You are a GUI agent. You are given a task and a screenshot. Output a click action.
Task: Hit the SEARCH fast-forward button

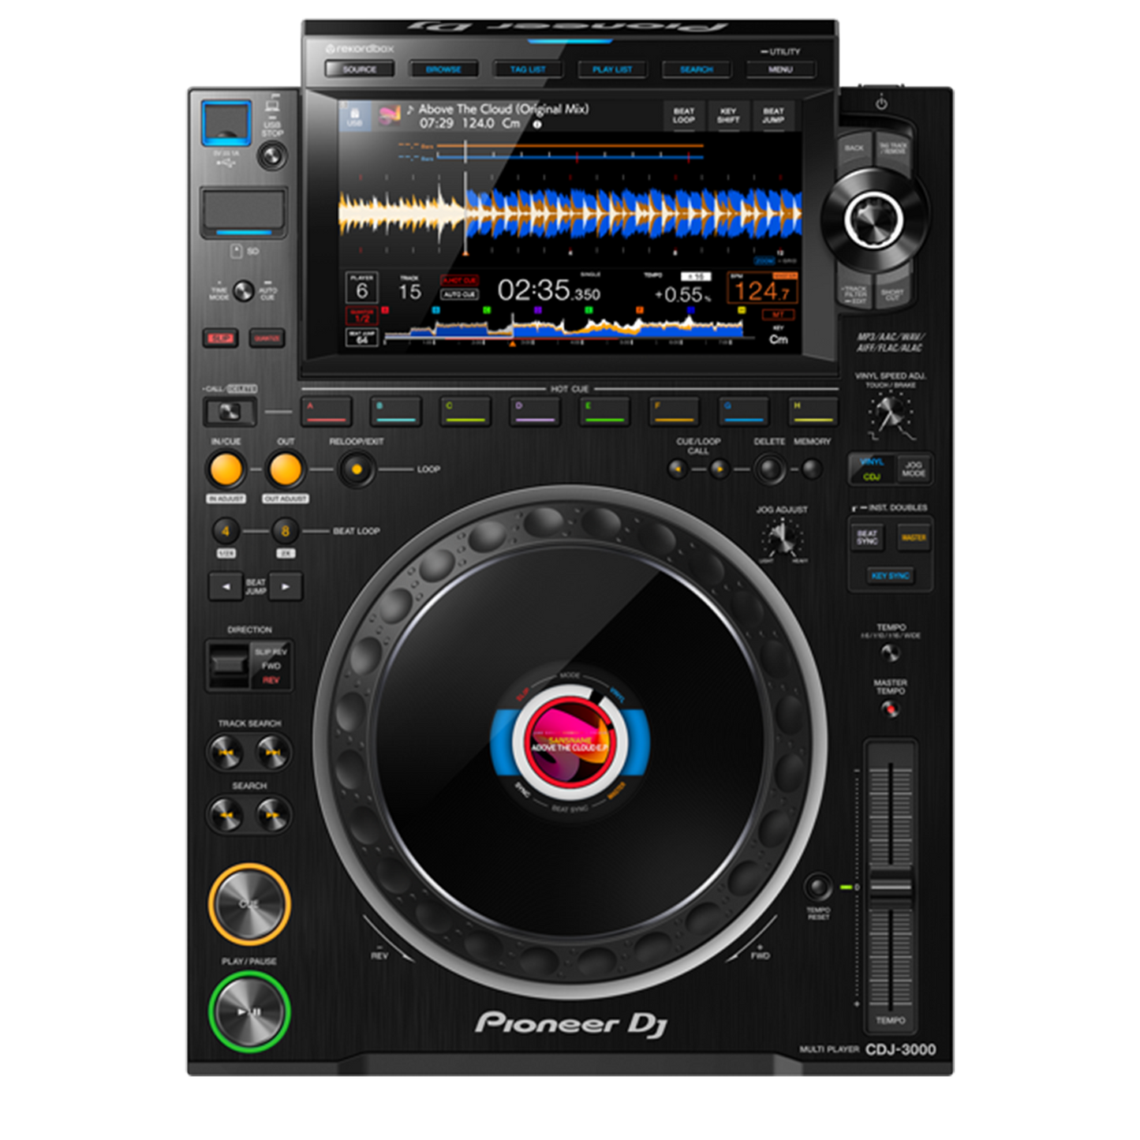click(x=272, y=814)
